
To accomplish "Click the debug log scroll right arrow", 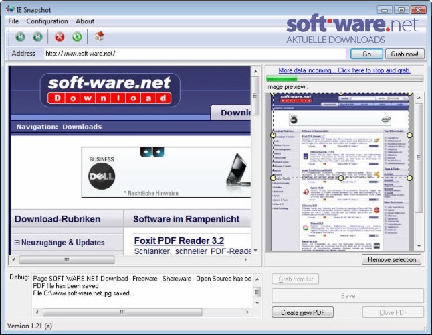I will coord(247,312).
